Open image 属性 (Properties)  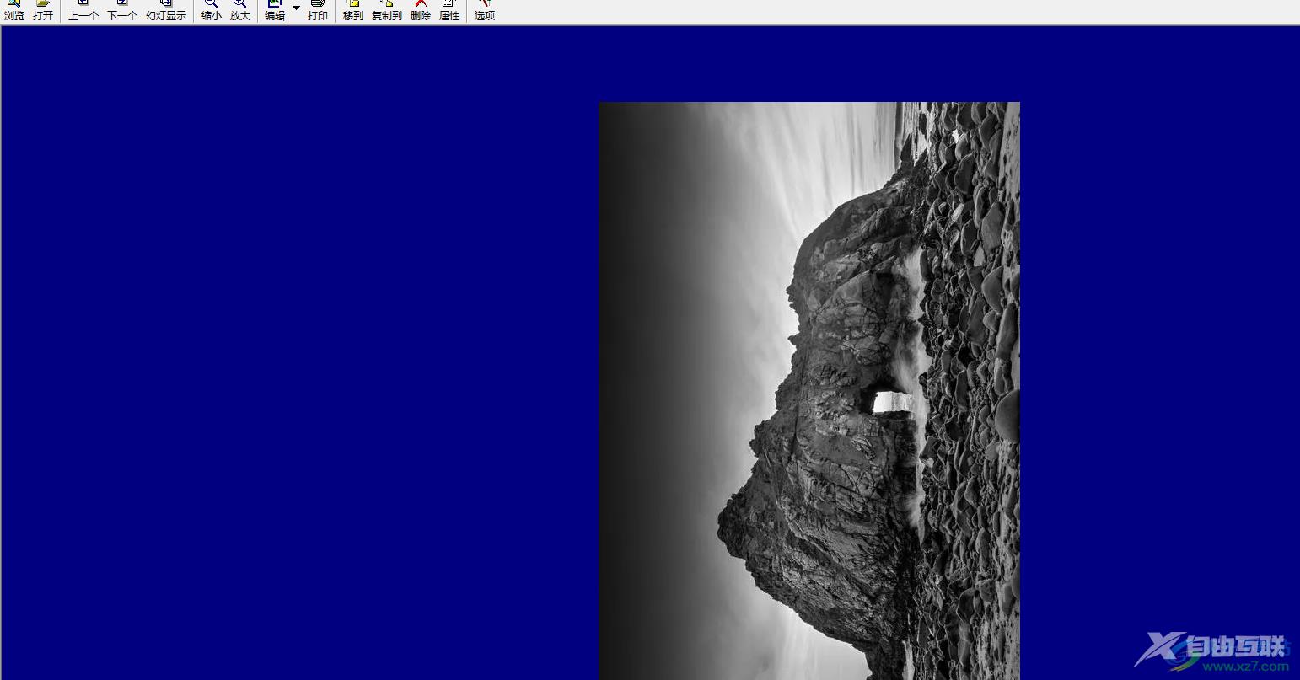pos(449,11)
